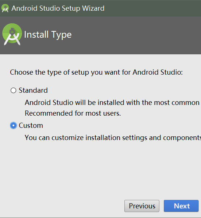Continue with the Next button
This screenshot has height=218, width=201.
181,206
